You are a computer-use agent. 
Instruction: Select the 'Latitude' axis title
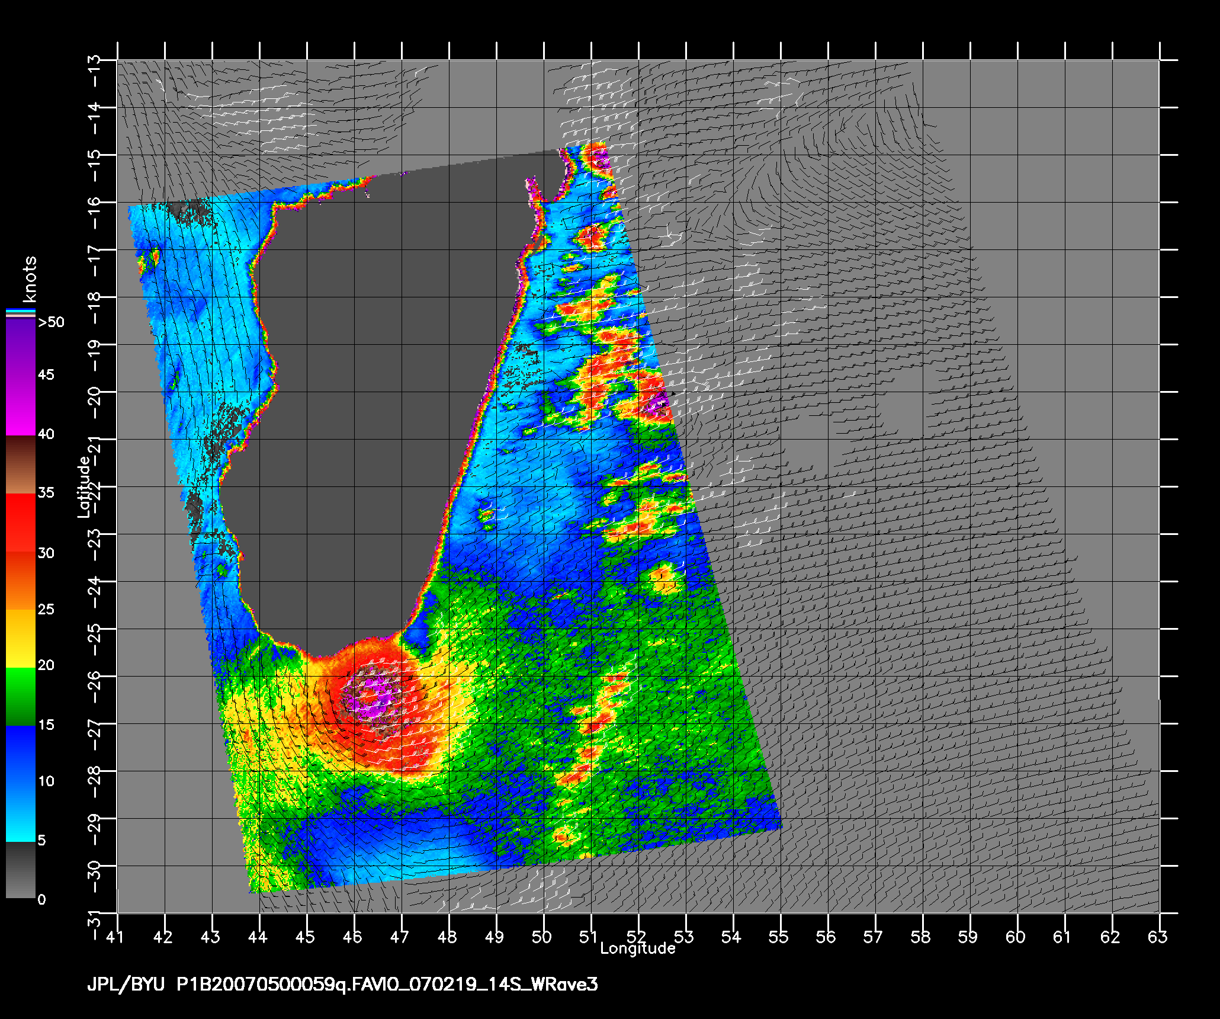pos(84,486)
